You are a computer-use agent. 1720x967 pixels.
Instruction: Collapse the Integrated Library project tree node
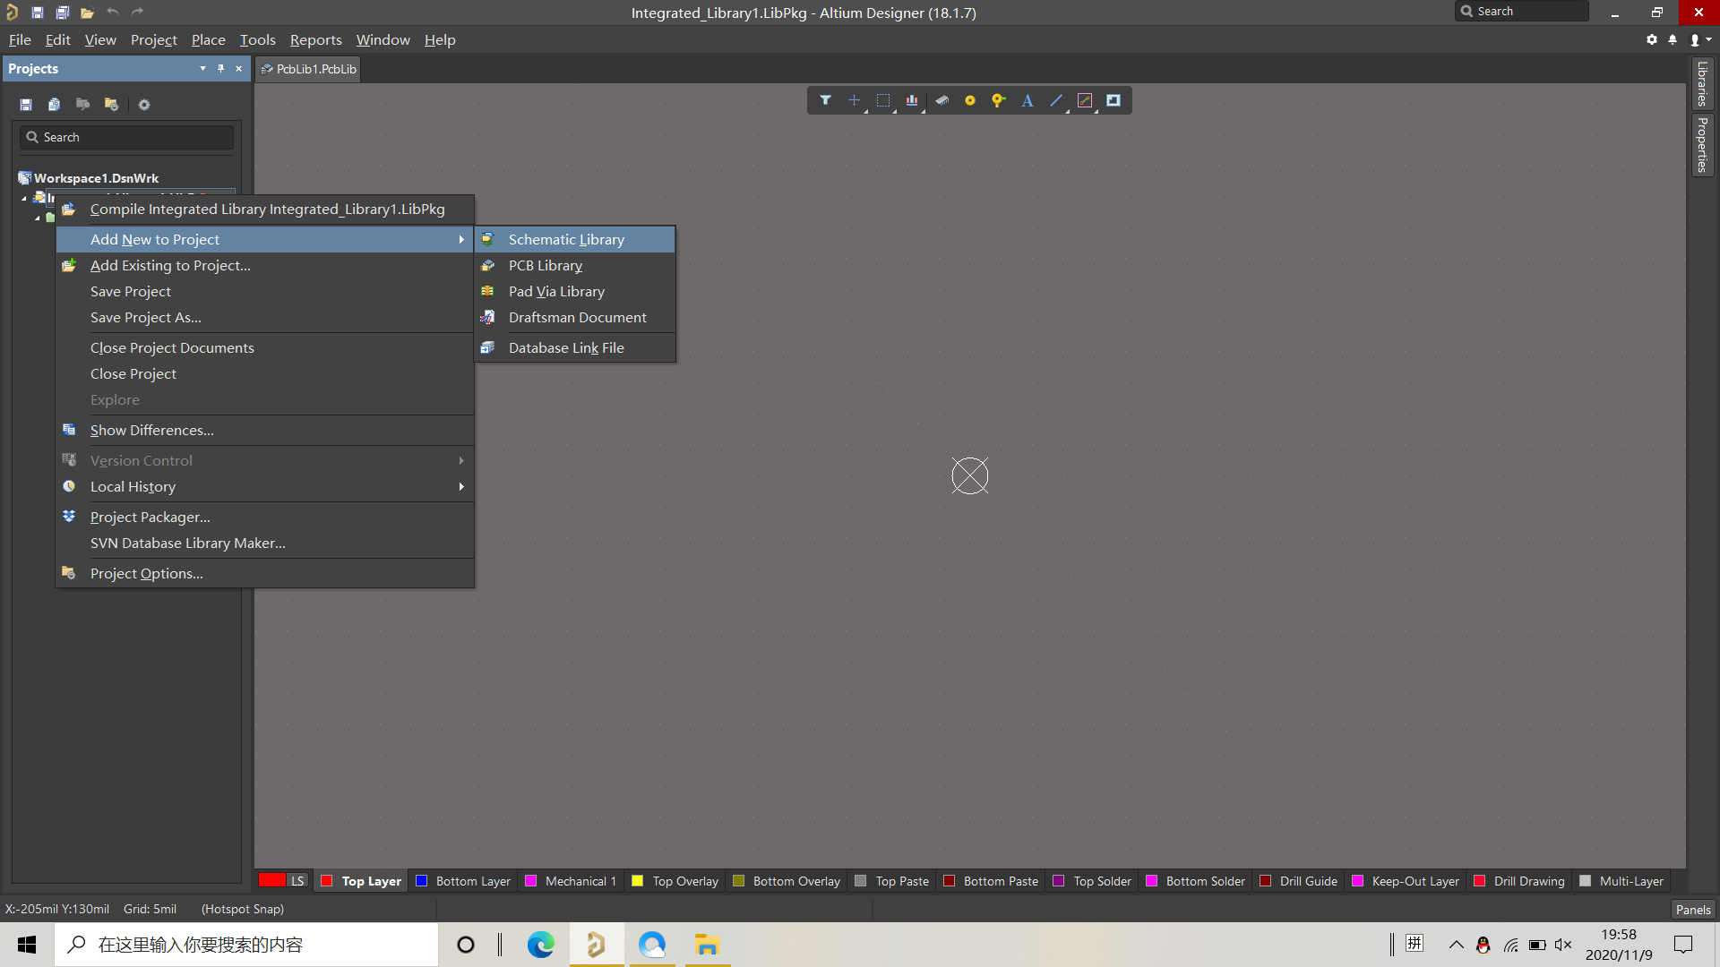tap(24, 198)
